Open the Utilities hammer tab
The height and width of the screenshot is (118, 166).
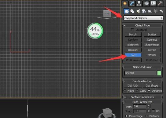[160, 3]
